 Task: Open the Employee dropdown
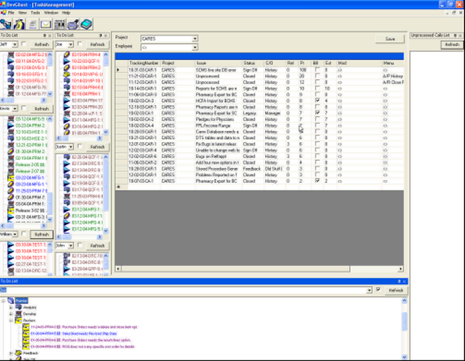195,46
